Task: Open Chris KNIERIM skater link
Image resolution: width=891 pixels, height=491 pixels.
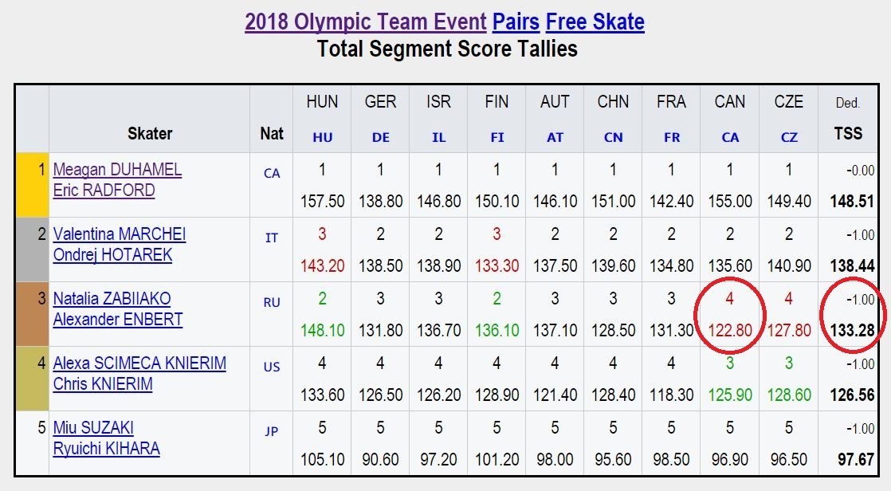Action: 103,384
